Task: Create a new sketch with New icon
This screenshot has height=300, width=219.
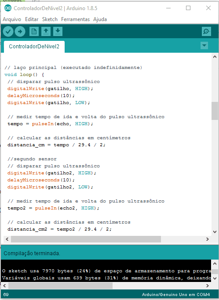Action: (34, 31)
